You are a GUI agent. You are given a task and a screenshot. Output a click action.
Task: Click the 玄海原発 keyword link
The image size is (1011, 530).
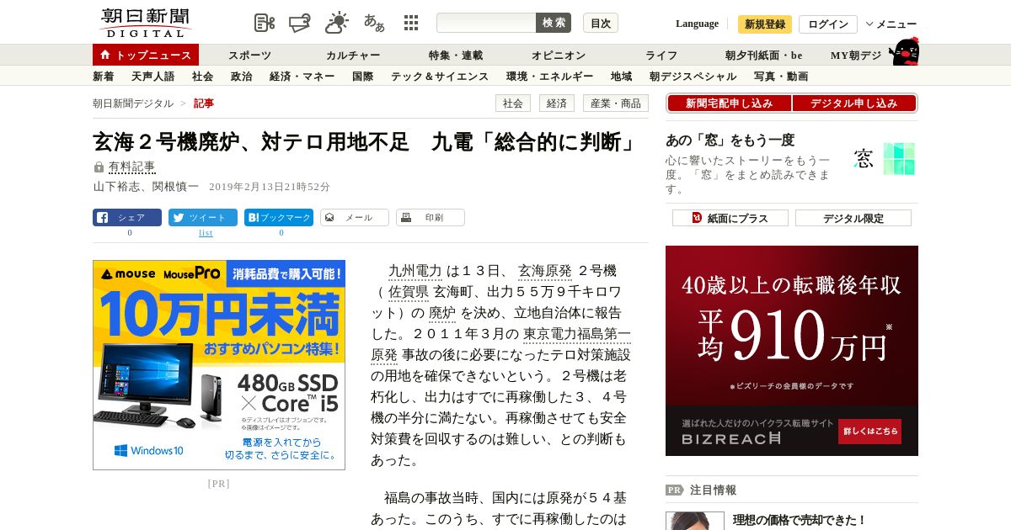point(545,271)
